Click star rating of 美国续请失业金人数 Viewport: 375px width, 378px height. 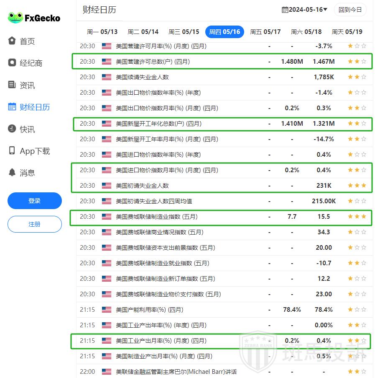point(357,77)
